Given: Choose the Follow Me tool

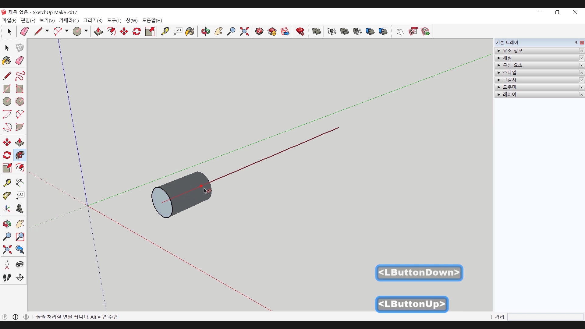Looking at the screenshot, I should (x=20, y=155).
